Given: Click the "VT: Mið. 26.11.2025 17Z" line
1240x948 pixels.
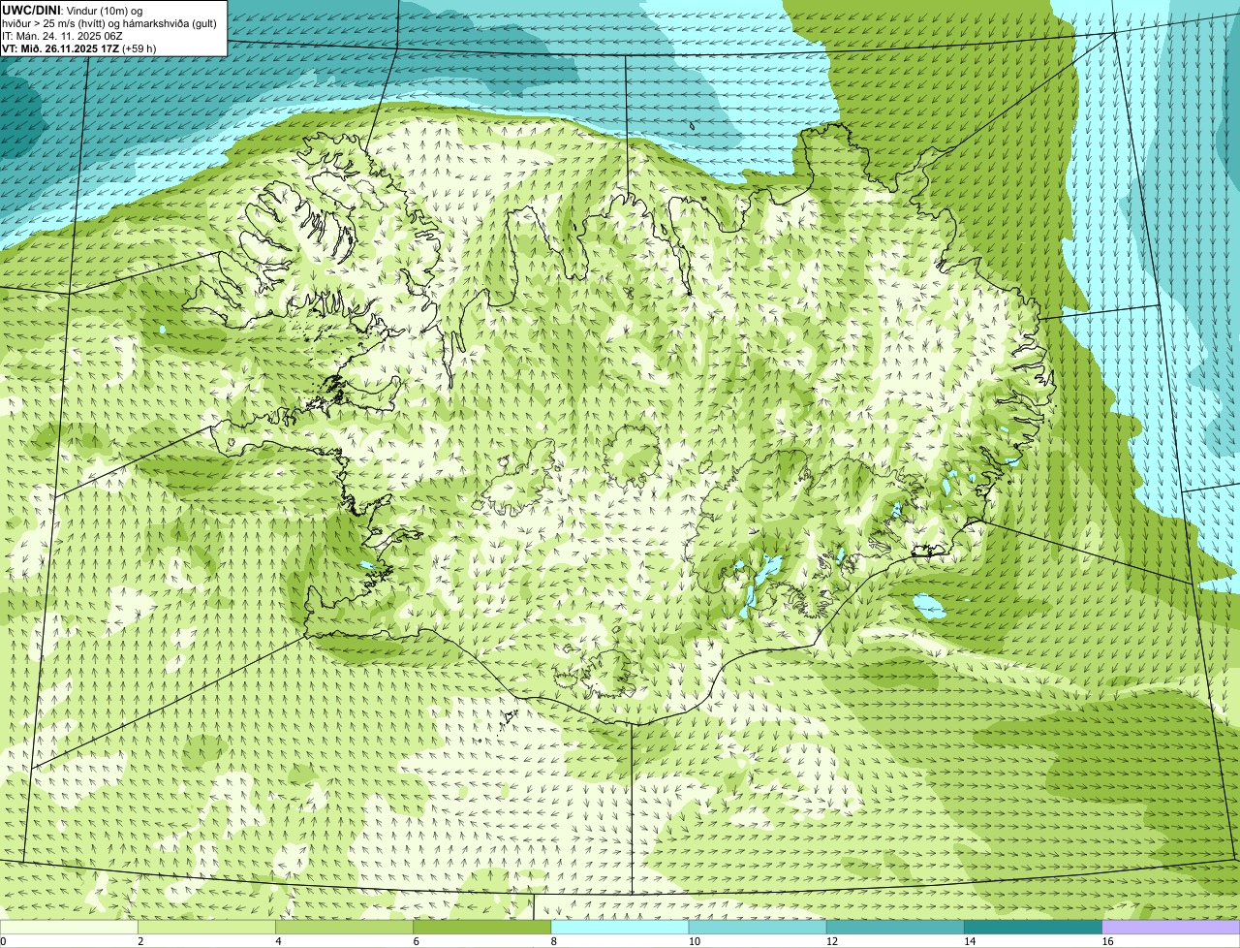Looking at the screenshot, I should (79, 47).
